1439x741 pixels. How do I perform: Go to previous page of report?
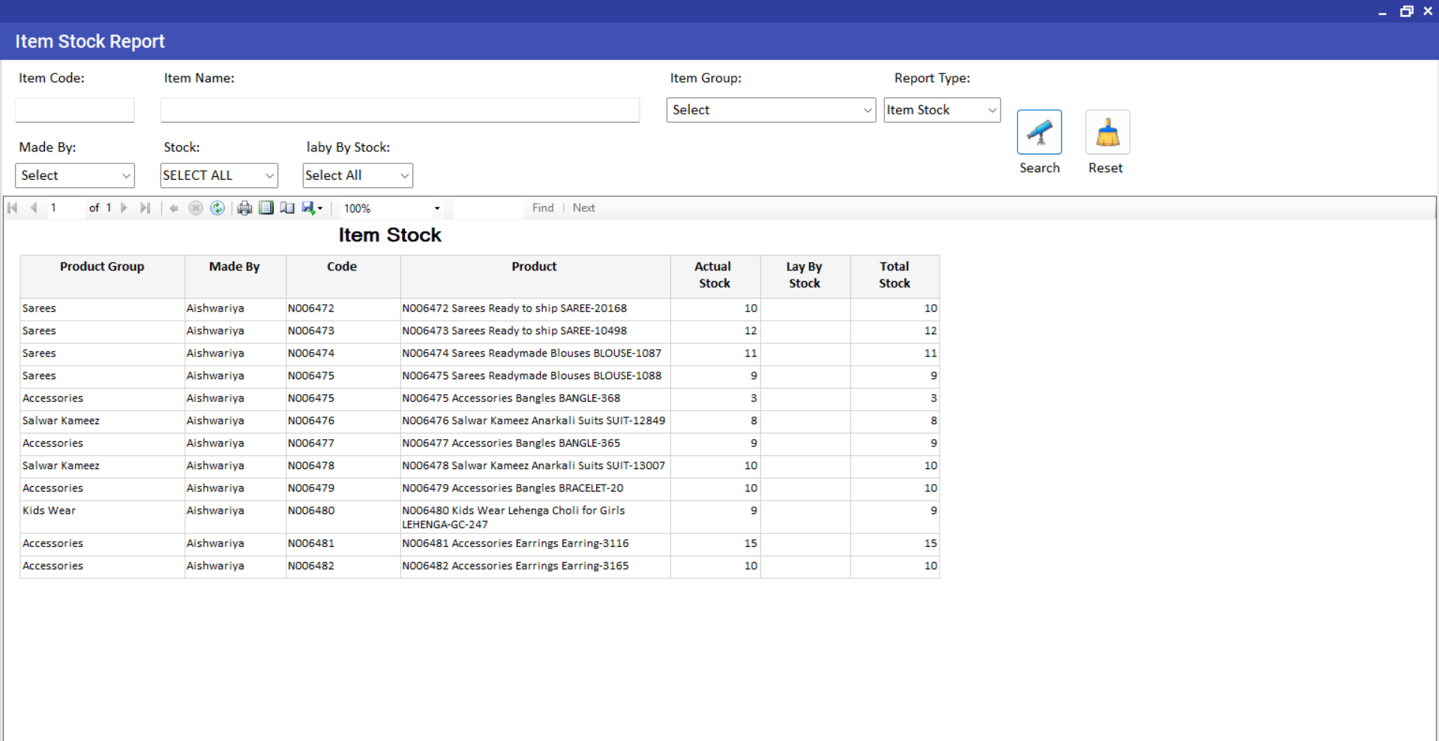pos(34,208)
